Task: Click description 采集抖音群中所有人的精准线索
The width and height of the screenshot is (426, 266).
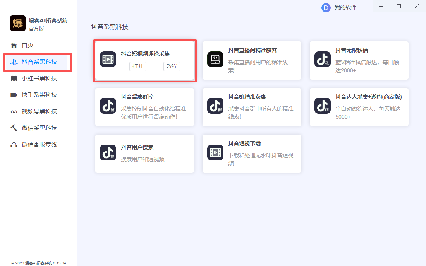Action: pyautogui.click(x=261, y=113)
